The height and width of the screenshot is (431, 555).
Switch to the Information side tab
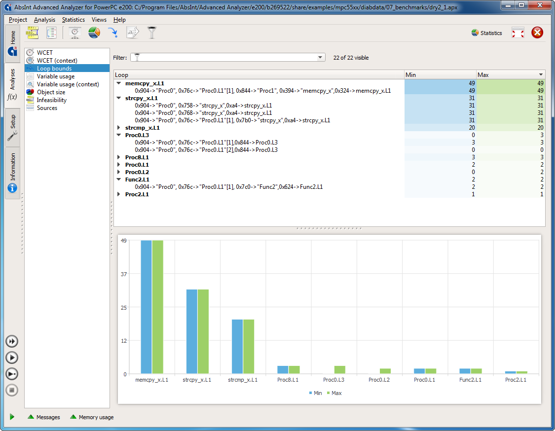(12, 173)
